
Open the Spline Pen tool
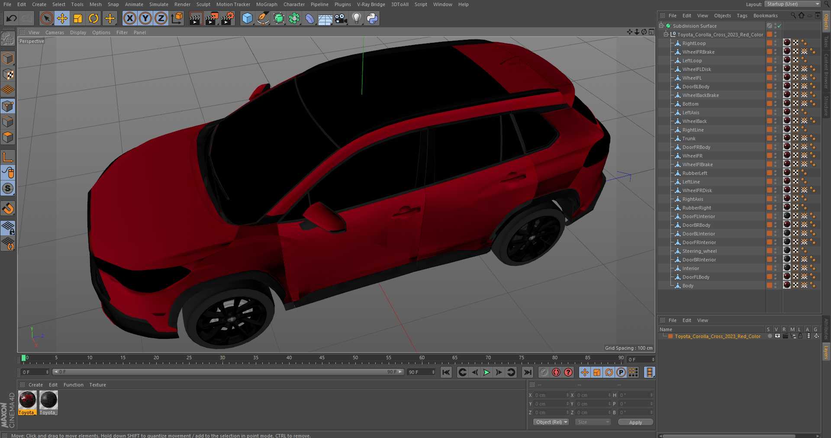tap(263, 18)
